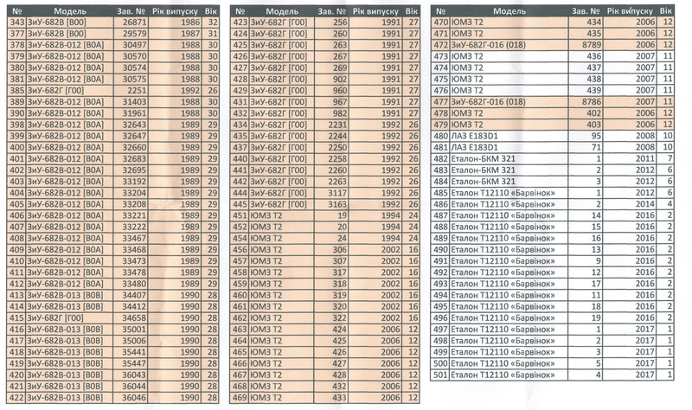Click the «Вік» header of the third table
This screenshot has width=692, height=410.
tap(665, 11)
